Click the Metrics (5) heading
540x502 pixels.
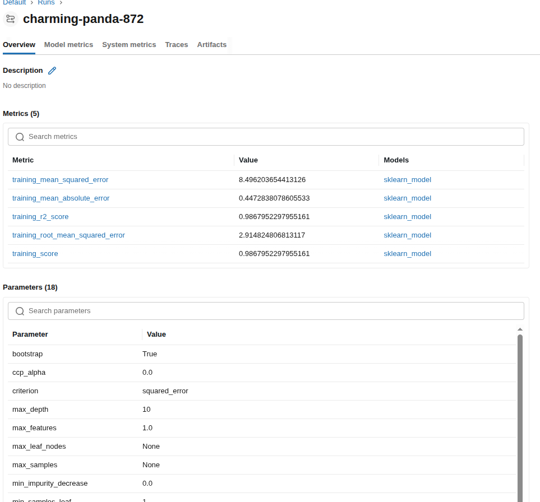pos(21,114)
